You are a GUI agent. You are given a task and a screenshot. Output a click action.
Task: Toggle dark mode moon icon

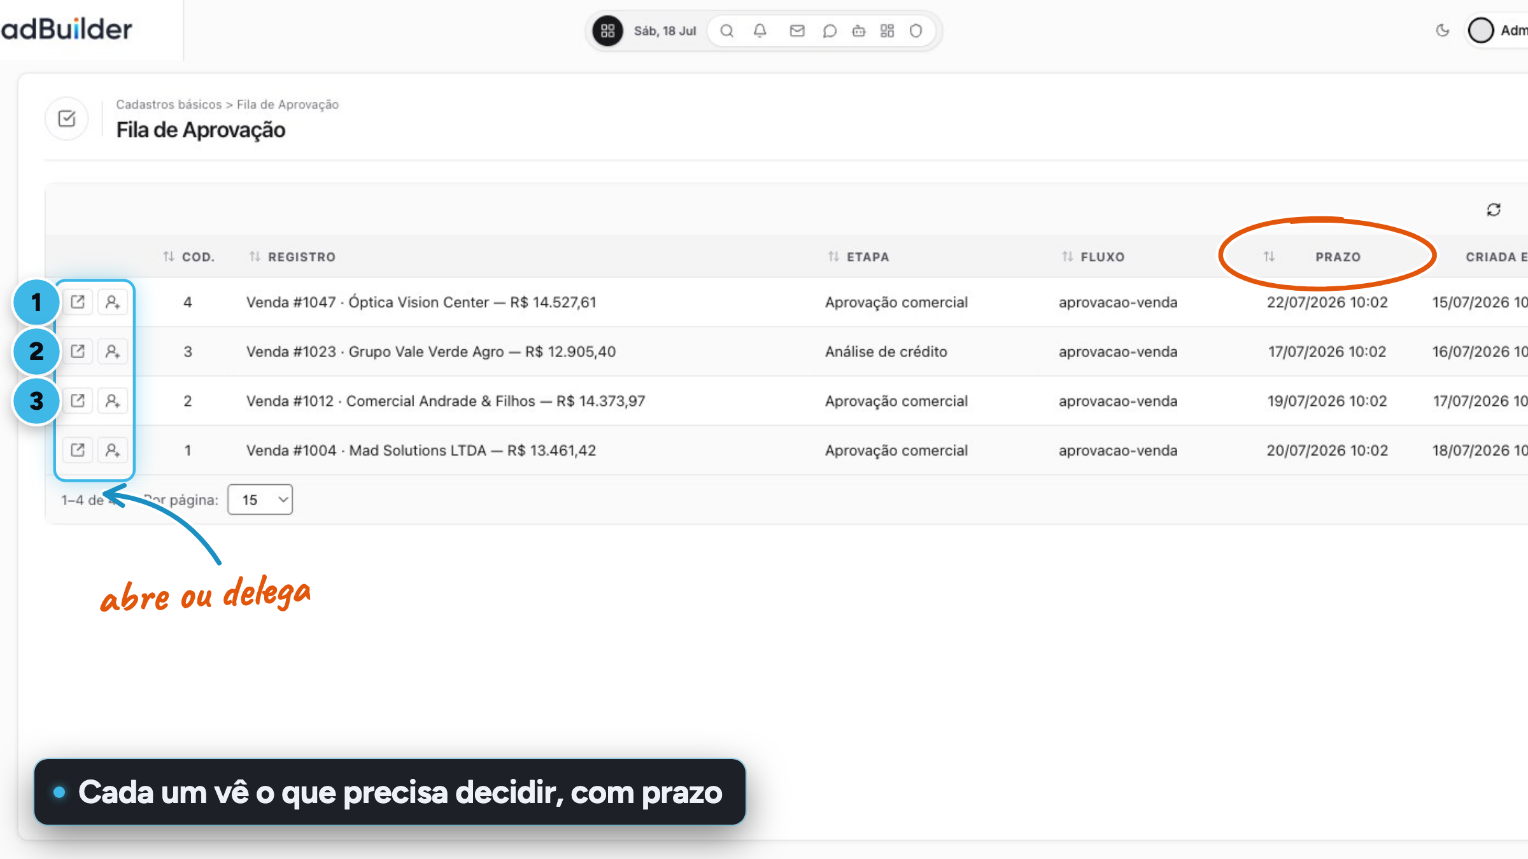tap(1442, 31)
